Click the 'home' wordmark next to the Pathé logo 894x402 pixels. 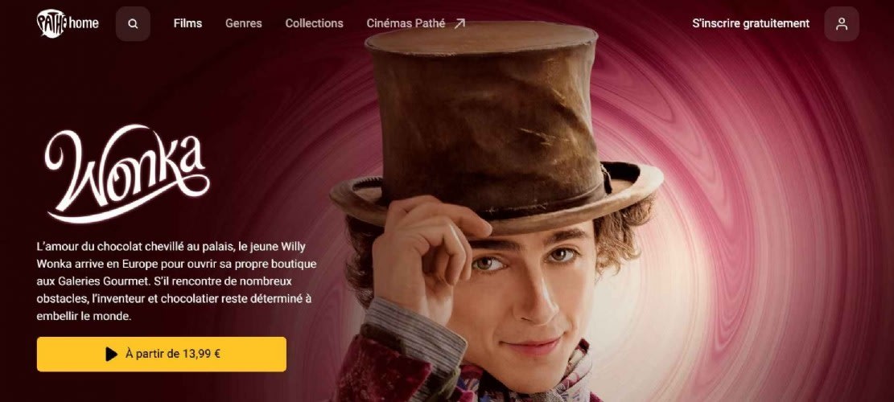84,23
